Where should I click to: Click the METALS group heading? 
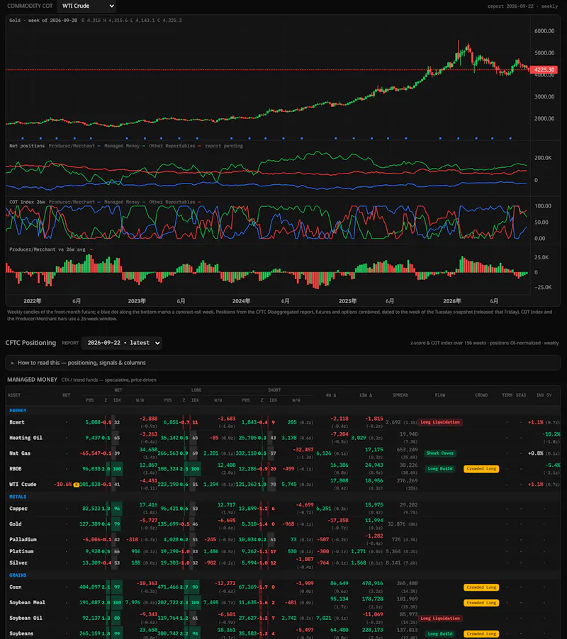(x=18, y=497)
